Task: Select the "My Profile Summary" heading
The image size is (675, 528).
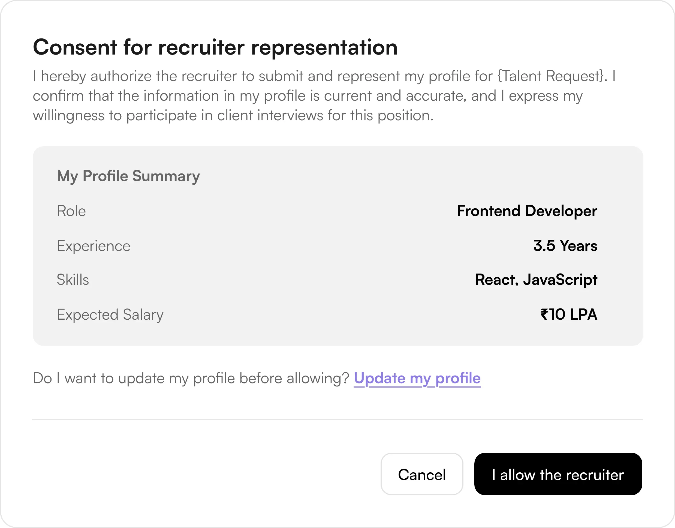Action: [x=128, y=176]
